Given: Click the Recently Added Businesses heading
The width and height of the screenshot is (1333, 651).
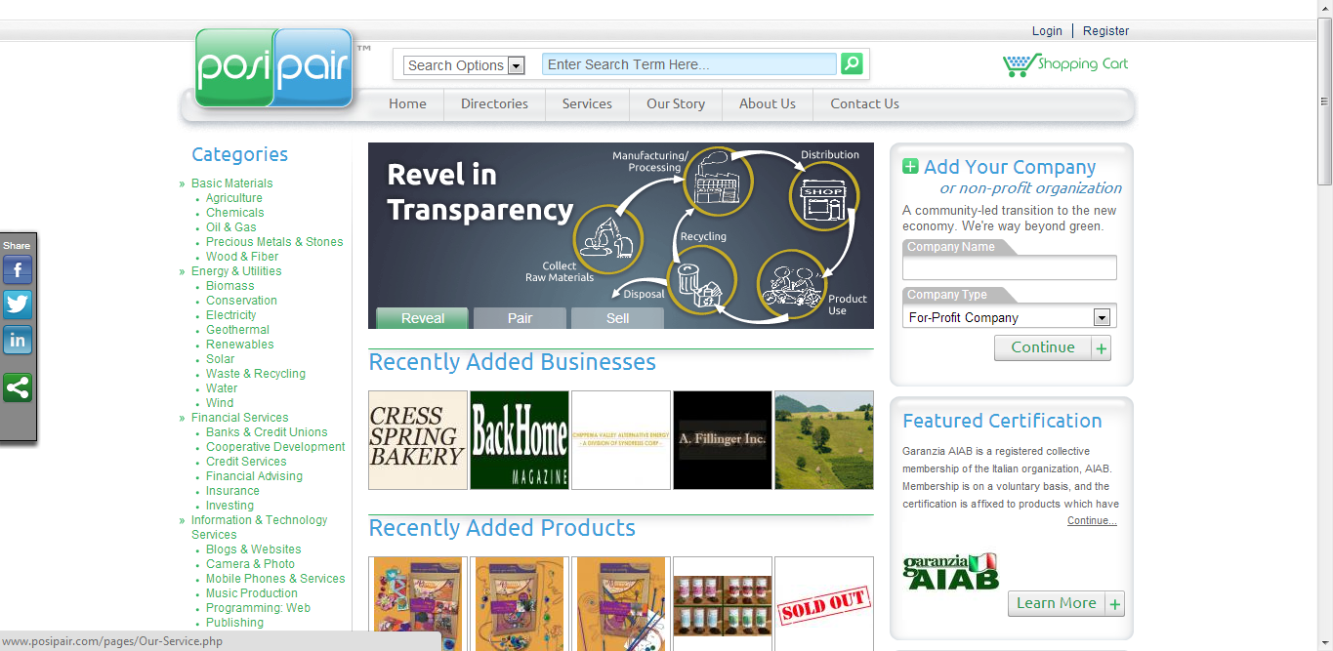Looking at the screenshot, I should coord(513,362).
